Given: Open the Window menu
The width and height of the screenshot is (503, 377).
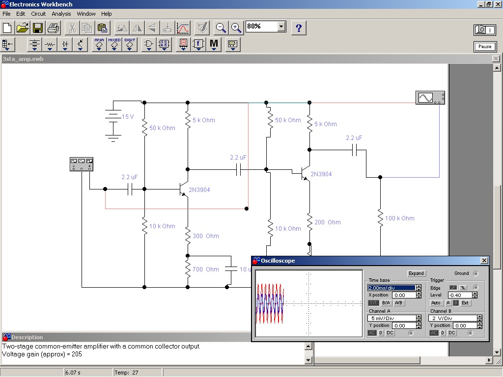Looking at the screenshot, I should click(x=86, y=14).
